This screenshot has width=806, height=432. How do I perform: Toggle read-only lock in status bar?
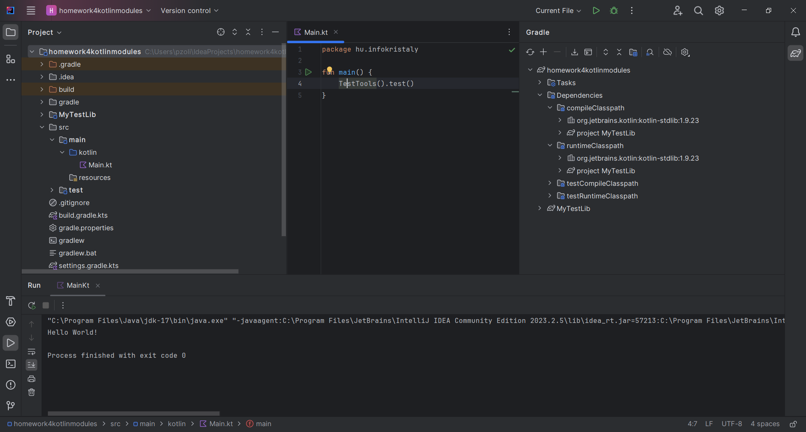tap(793, 424)
